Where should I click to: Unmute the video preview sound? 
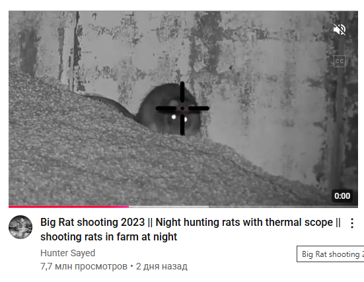pos(340,29)
